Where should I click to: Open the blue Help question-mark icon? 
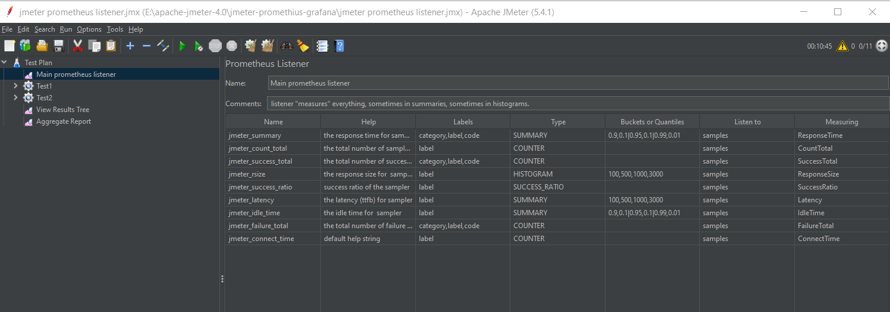click(339, 46)
